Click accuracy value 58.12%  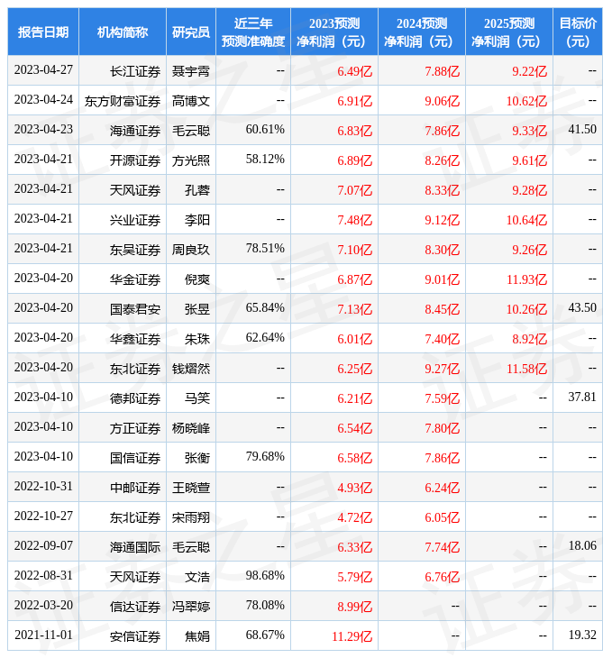[265, 159]
